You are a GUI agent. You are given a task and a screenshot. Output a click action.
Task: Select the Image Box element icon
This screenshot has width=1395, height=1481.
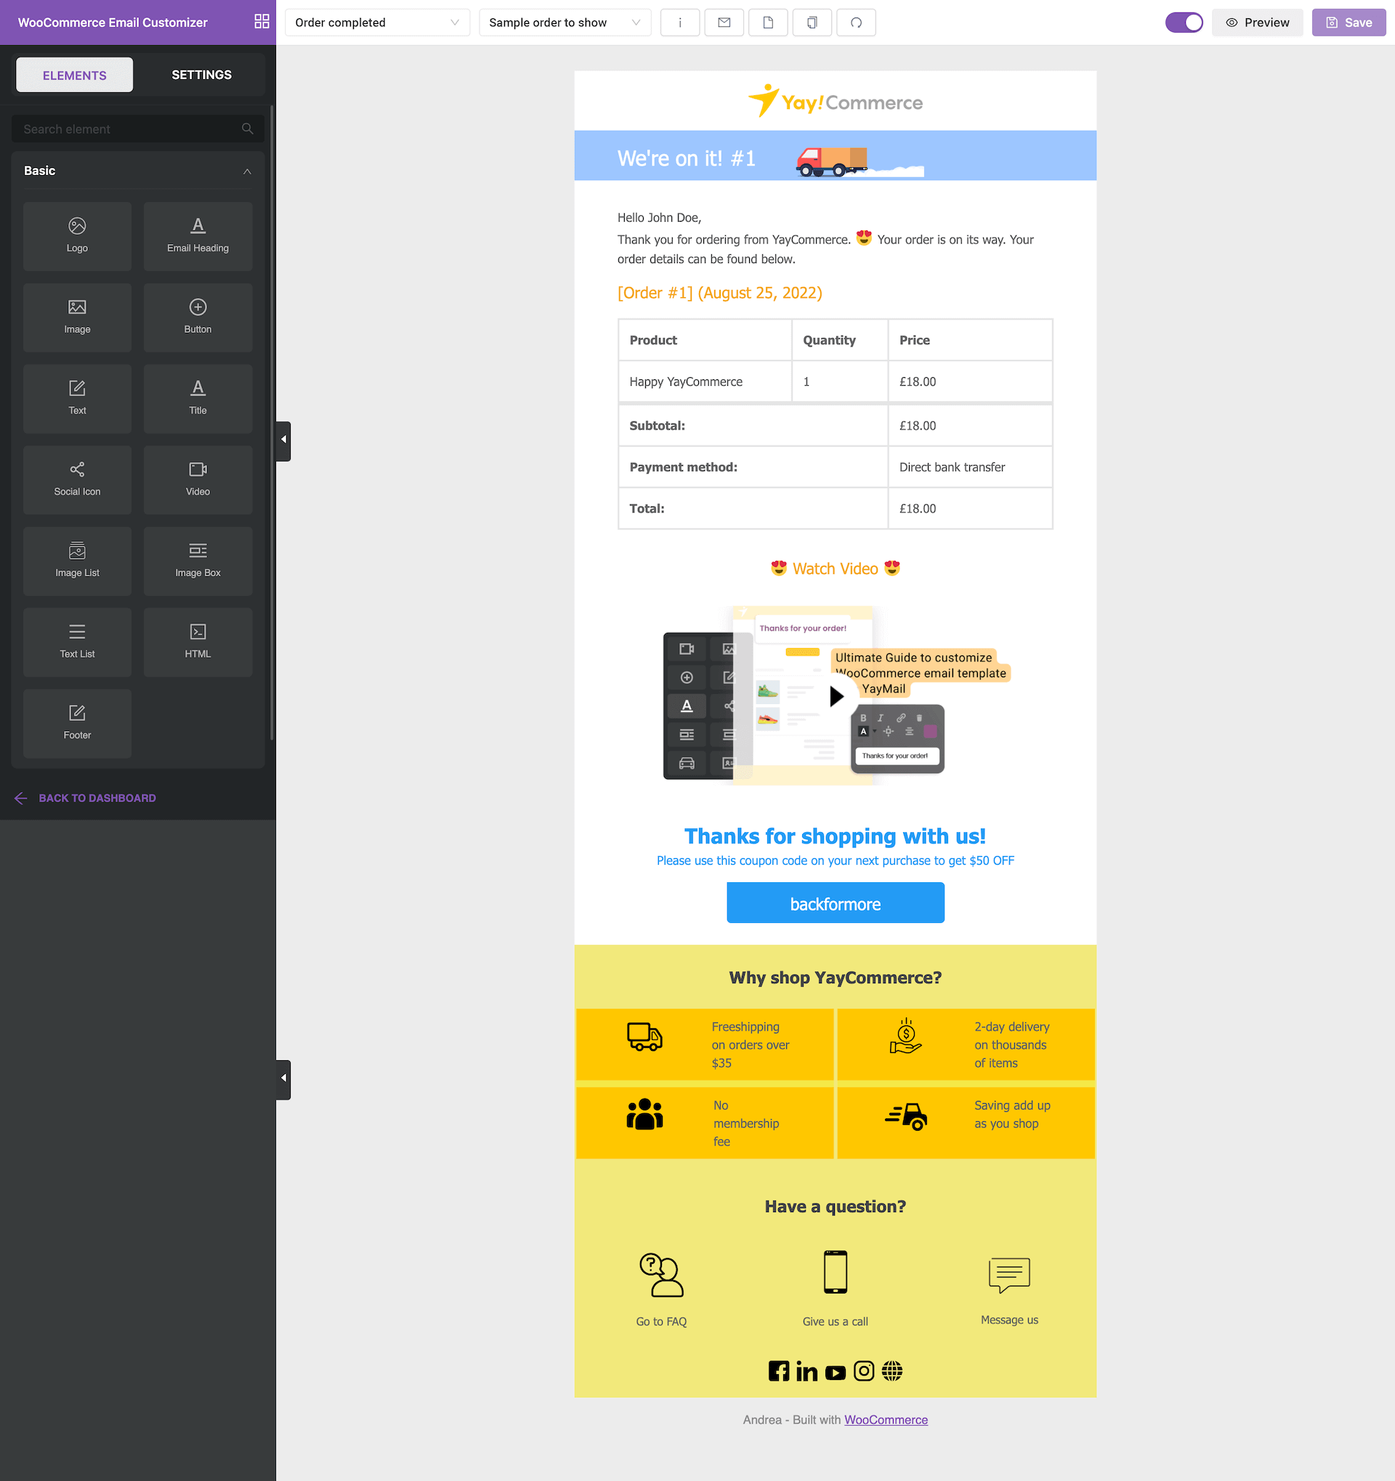(x=198, y=557)
